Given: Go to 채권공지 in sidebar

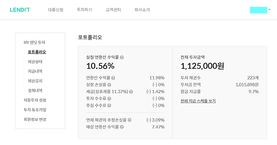Looking at the screenshot, I should [35, 81].
